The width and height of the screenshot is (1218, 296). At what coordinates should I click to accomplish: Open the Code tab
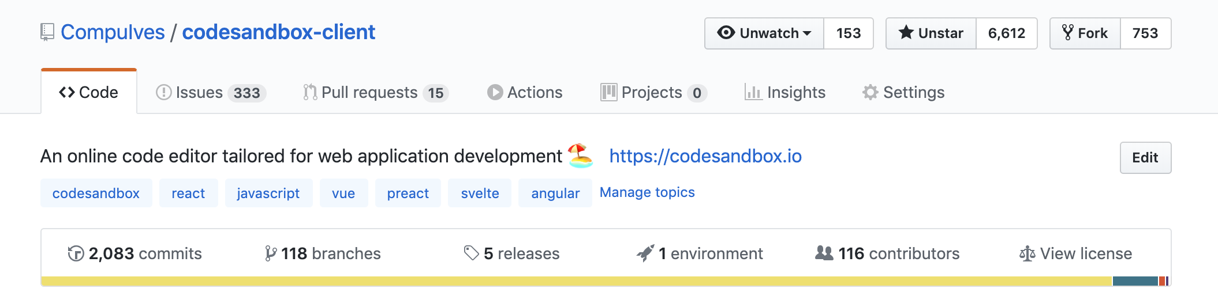89,92
